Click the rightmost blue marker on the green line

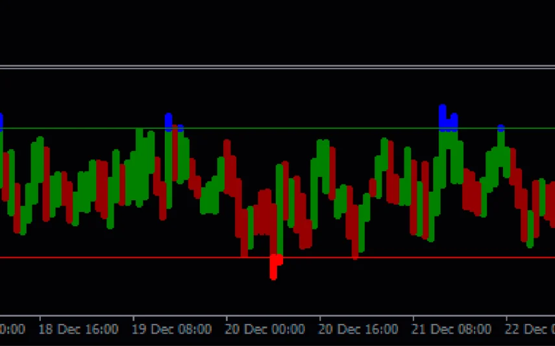(x=500, y=128)
